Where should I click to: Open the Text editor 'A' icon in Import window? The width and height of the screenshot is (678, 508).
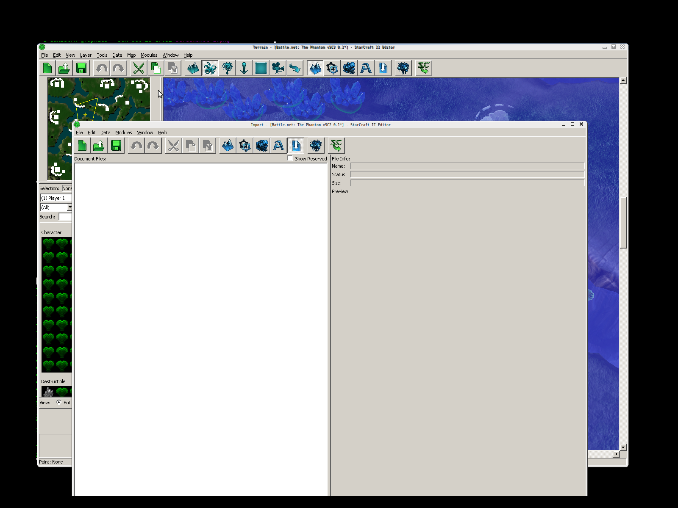[x=279, y=146]
